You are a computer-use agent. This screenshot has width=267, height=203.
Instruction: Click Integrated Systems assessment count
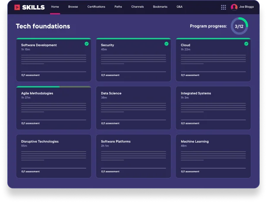(190, 123)
